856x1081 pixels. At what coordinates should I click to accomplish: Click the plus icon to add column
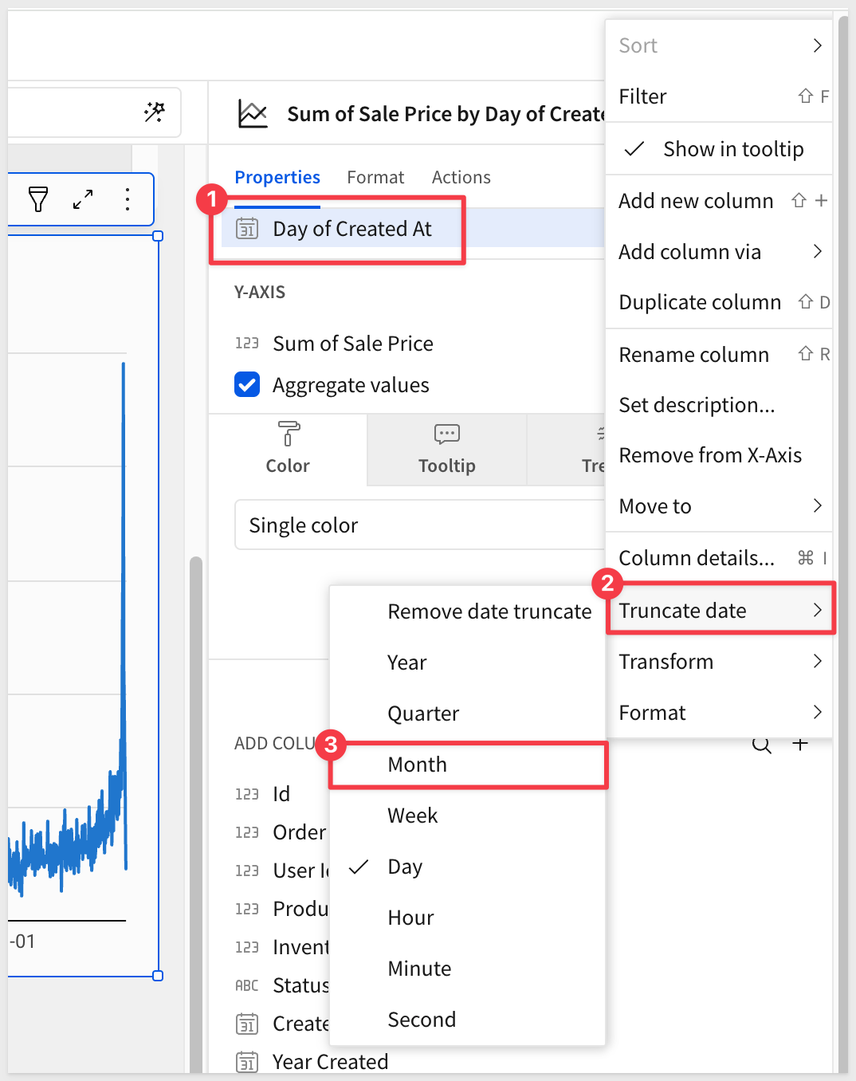click(x=800, y=744)
